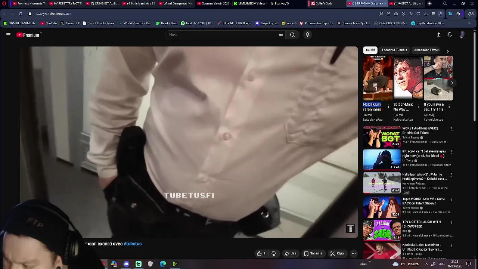This screenshot has width=478, height=269.
Task: Select the Aiheeseen liittyviä filter chip
Action: pos(427,50)
